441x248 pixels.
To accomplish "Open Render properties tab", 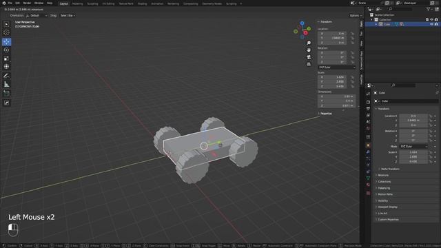I will (368, 102).
